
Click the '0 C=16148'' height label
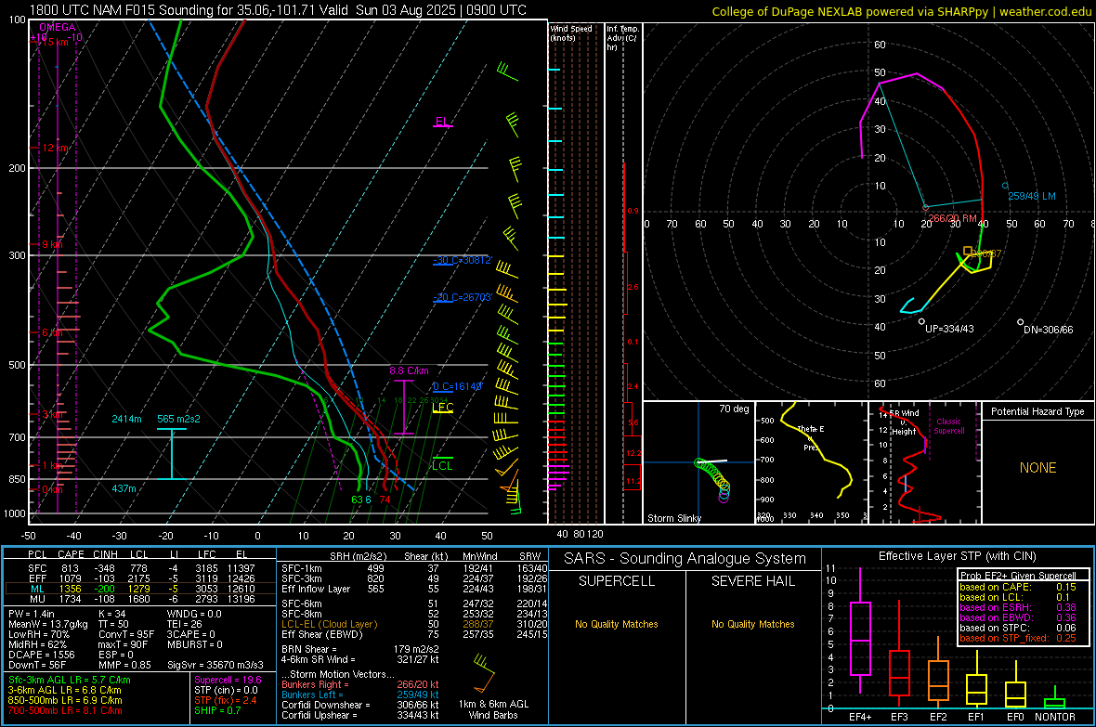click(x=457, y=386)
